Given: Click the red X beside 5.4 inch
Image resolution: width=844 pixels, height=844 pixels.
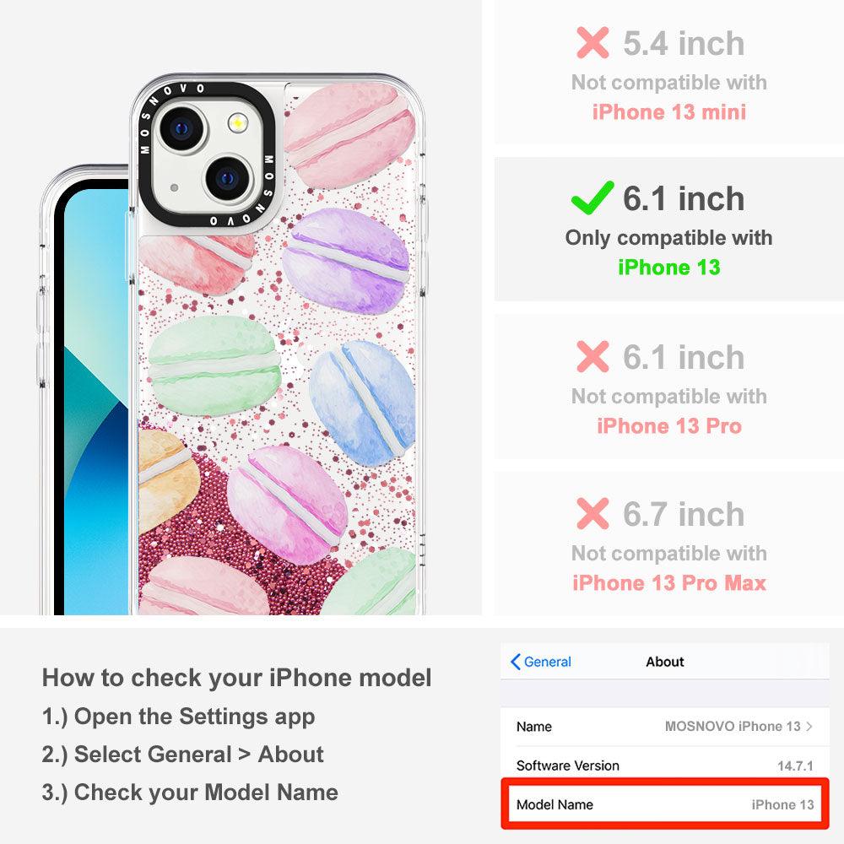Looking at the screenshot, I should click(x=592, y=42).
